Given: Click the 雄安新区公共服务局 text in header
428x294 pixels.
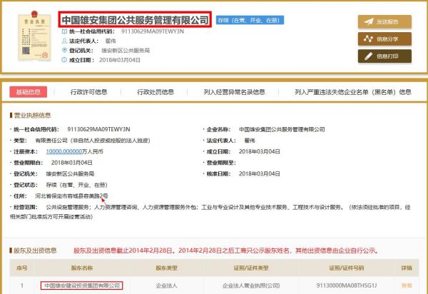Looking at the screenshot, I should (x=126, y=50).
